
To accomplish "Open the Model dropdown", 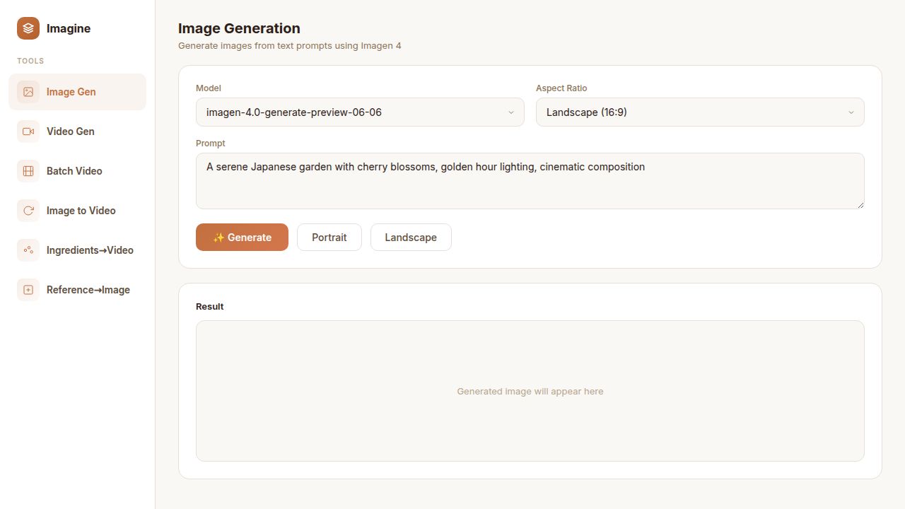I will (360, 112).
